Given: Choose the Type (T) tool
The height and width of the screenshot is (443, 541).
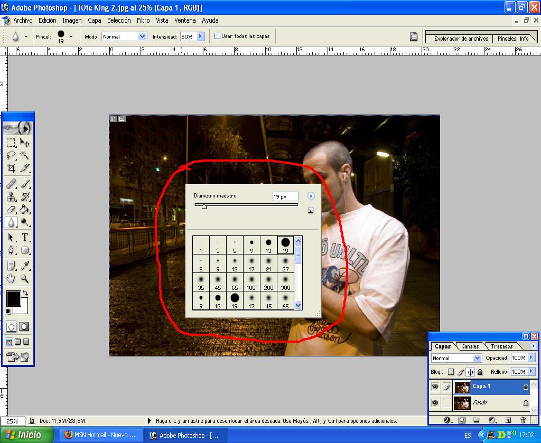Looking at the screenshot, I should click(x=24, y=238).
